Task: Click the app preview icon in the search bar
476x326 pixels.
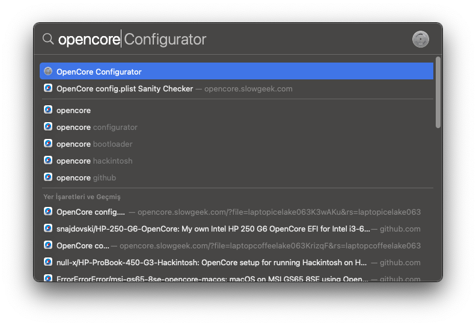Action: tap(420, 39)
